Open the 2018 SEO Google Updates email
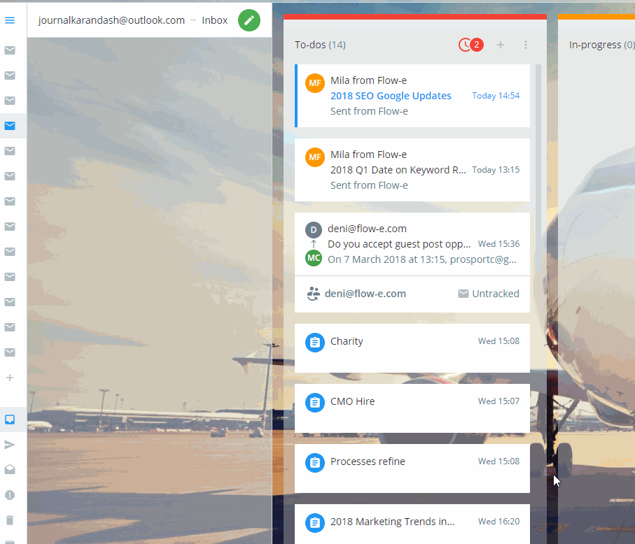 pos(391,96)
